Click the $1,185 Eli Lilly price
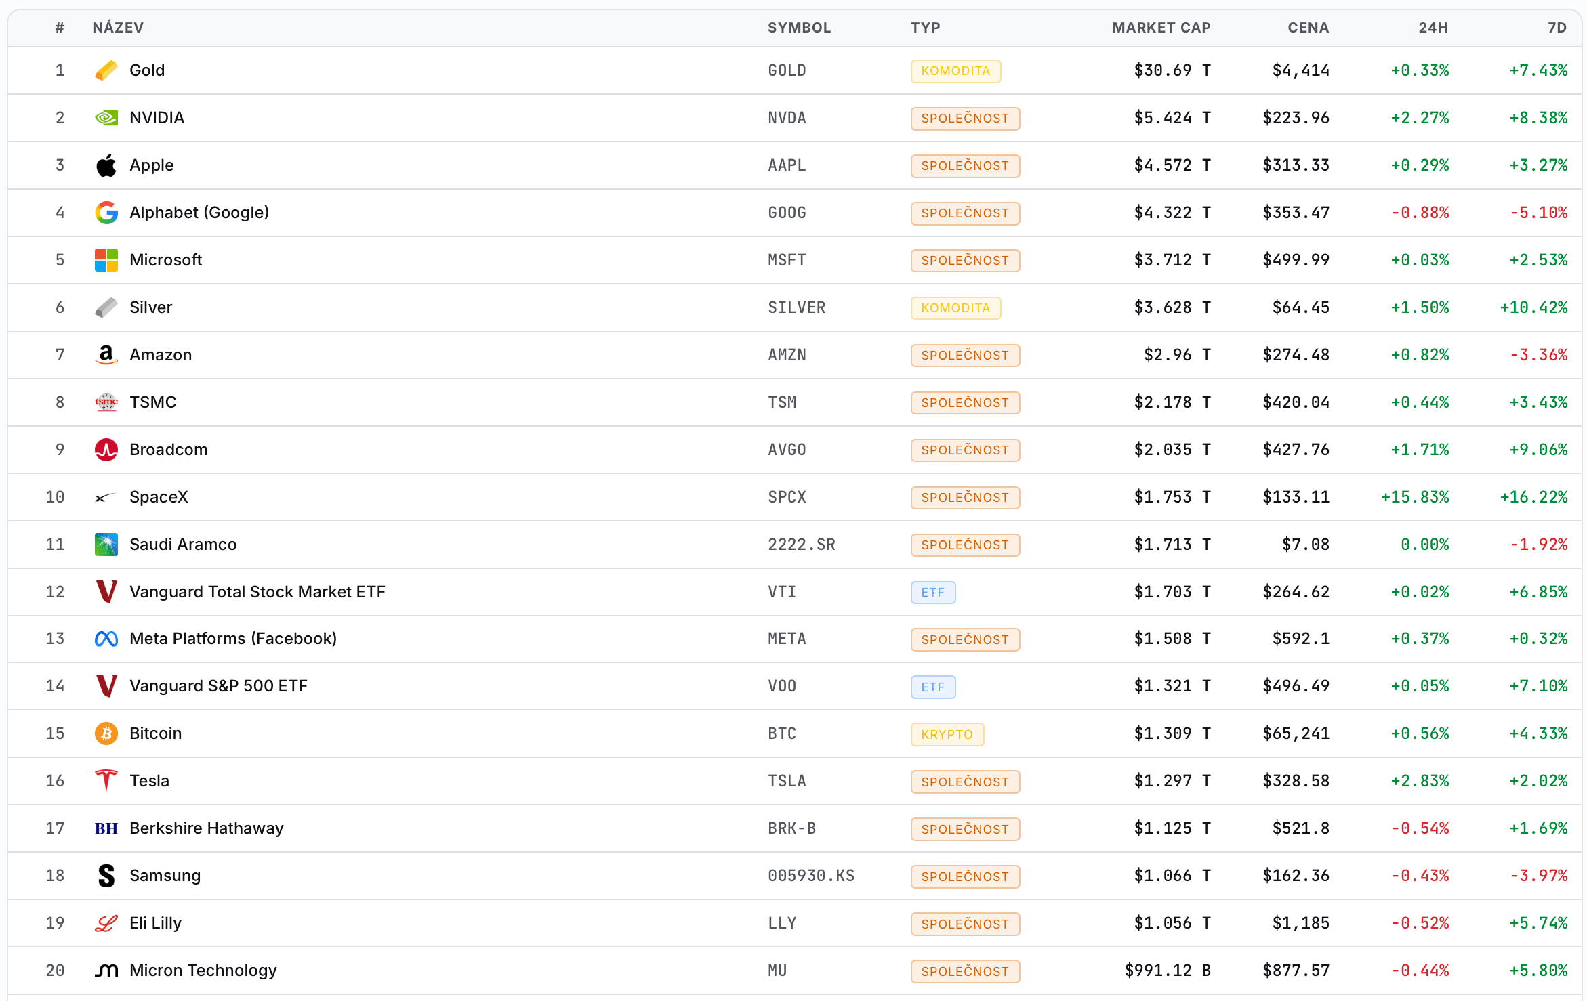The height and width of the screenshot is (1001, 1587). coord(1300,923)
